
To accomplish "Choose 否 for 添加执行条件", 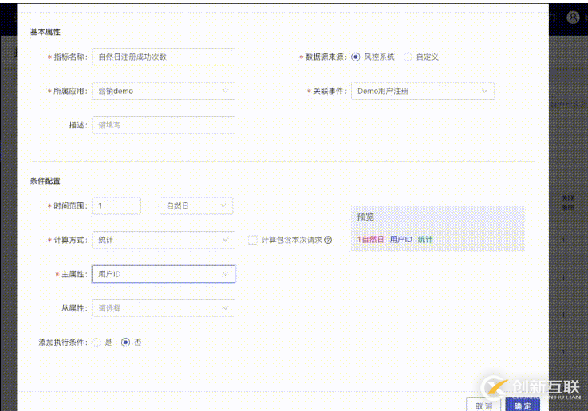I will (125, 342).
